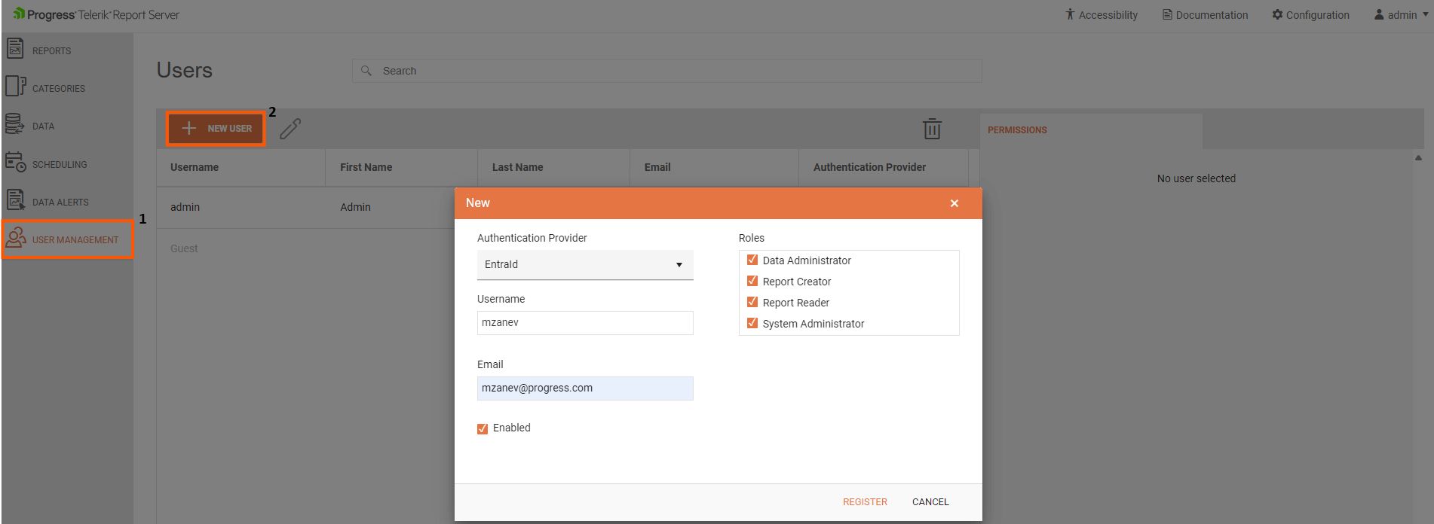Click the edit user pencil icon
The height and width of the screenshot is (524, 1434).
click(290, 129)
